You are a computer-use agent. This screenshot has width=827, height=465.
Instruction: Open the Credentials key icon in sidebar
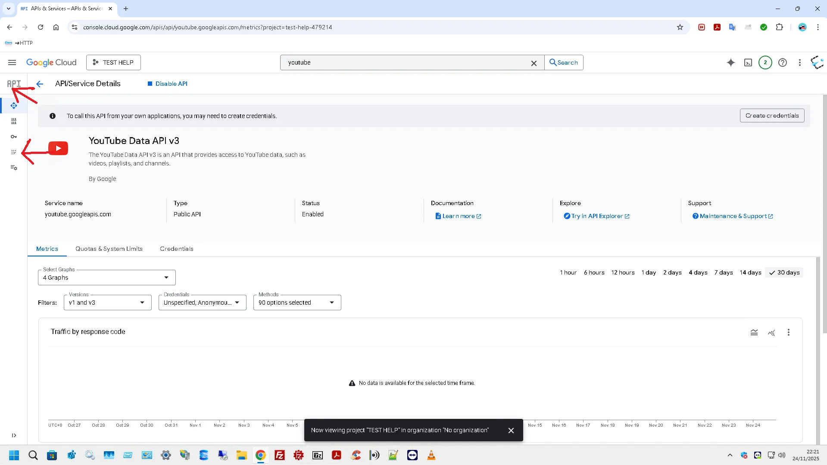click(14, 137)
